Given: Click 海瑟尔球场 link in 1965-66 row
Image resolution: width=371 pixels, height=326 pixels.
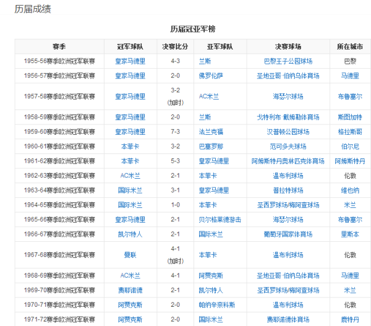Looking at the screenshot, I should click(x=288, y=220).
